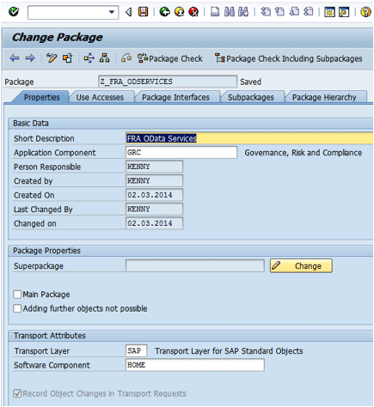
Task: Switch to the Use Accesses tab
Action: [x=100, y=97]
